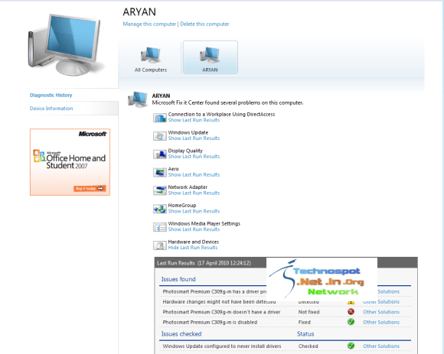Click the red Not fixed status icon
The width and height of the screenshot is (444, 354).
[351, 312]
